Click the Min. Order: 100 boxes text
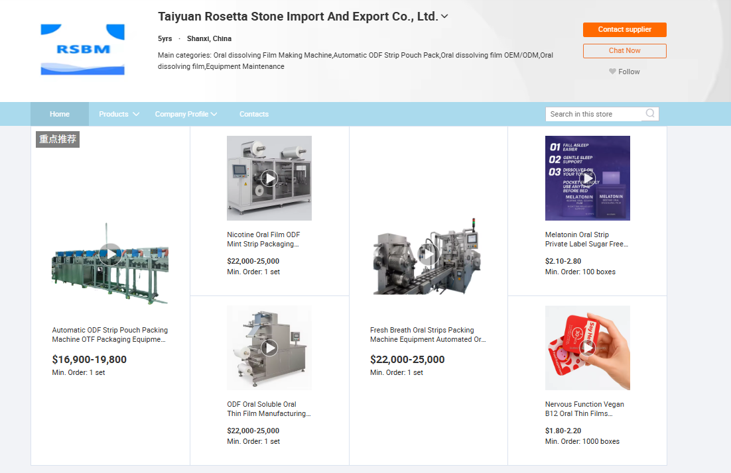 [x=580, y=272]
